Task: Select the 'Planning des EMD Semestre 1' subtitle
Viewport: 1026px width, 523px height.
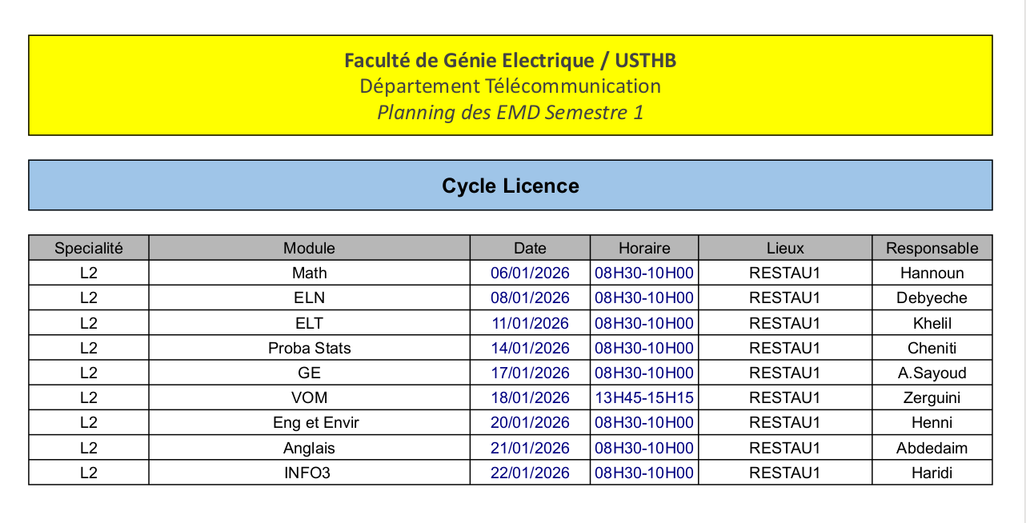Action: click(511, 112)
